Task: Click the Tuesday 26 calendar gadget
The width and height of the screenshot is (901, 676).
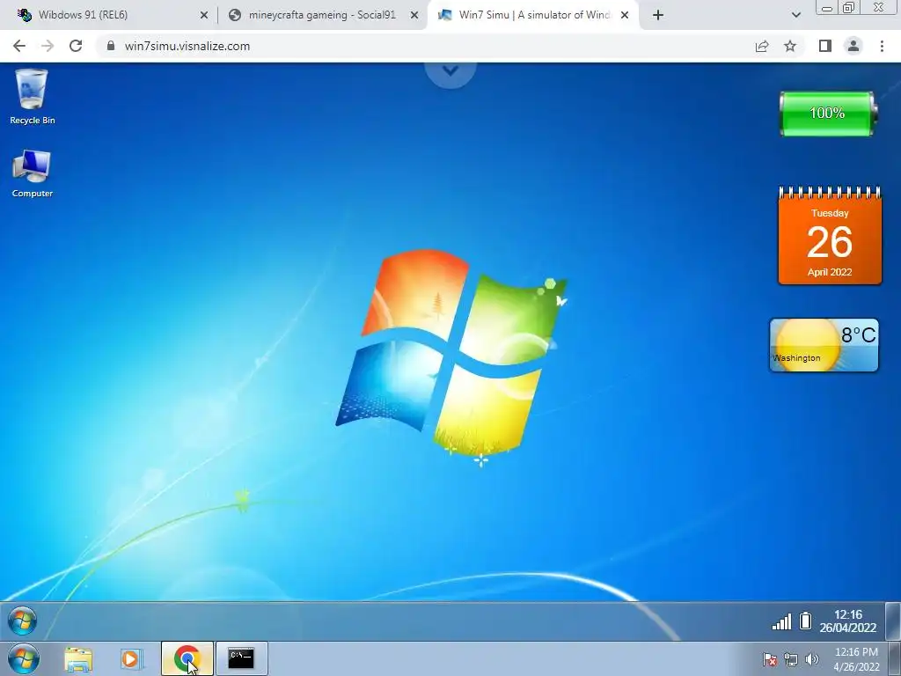Action: tap(830, 236)
